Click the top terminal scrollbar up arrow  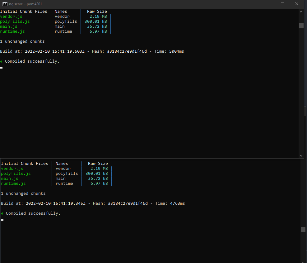click(301, 12)
